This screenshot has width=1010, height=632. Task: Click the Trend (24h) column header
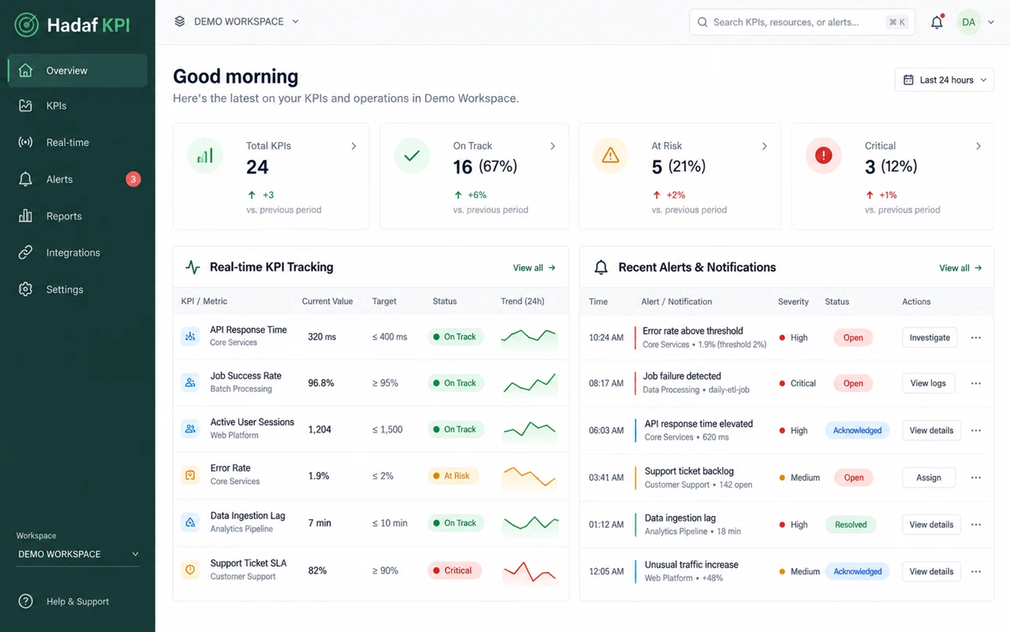522,301
